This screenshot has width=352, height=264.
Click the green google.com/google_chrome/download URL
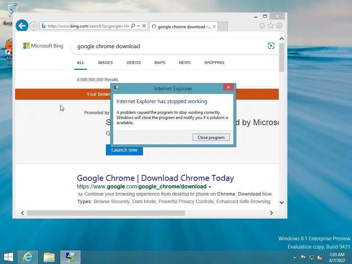pos(142,187)
